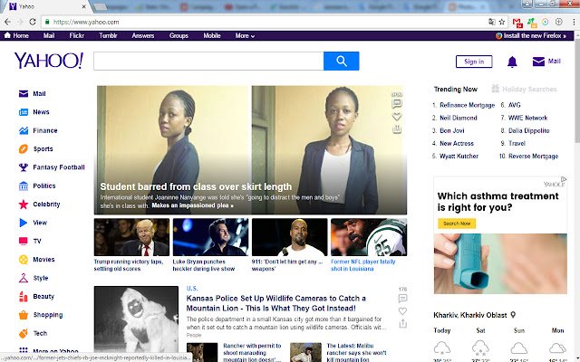Click the magnifier search button

(342, 62)
